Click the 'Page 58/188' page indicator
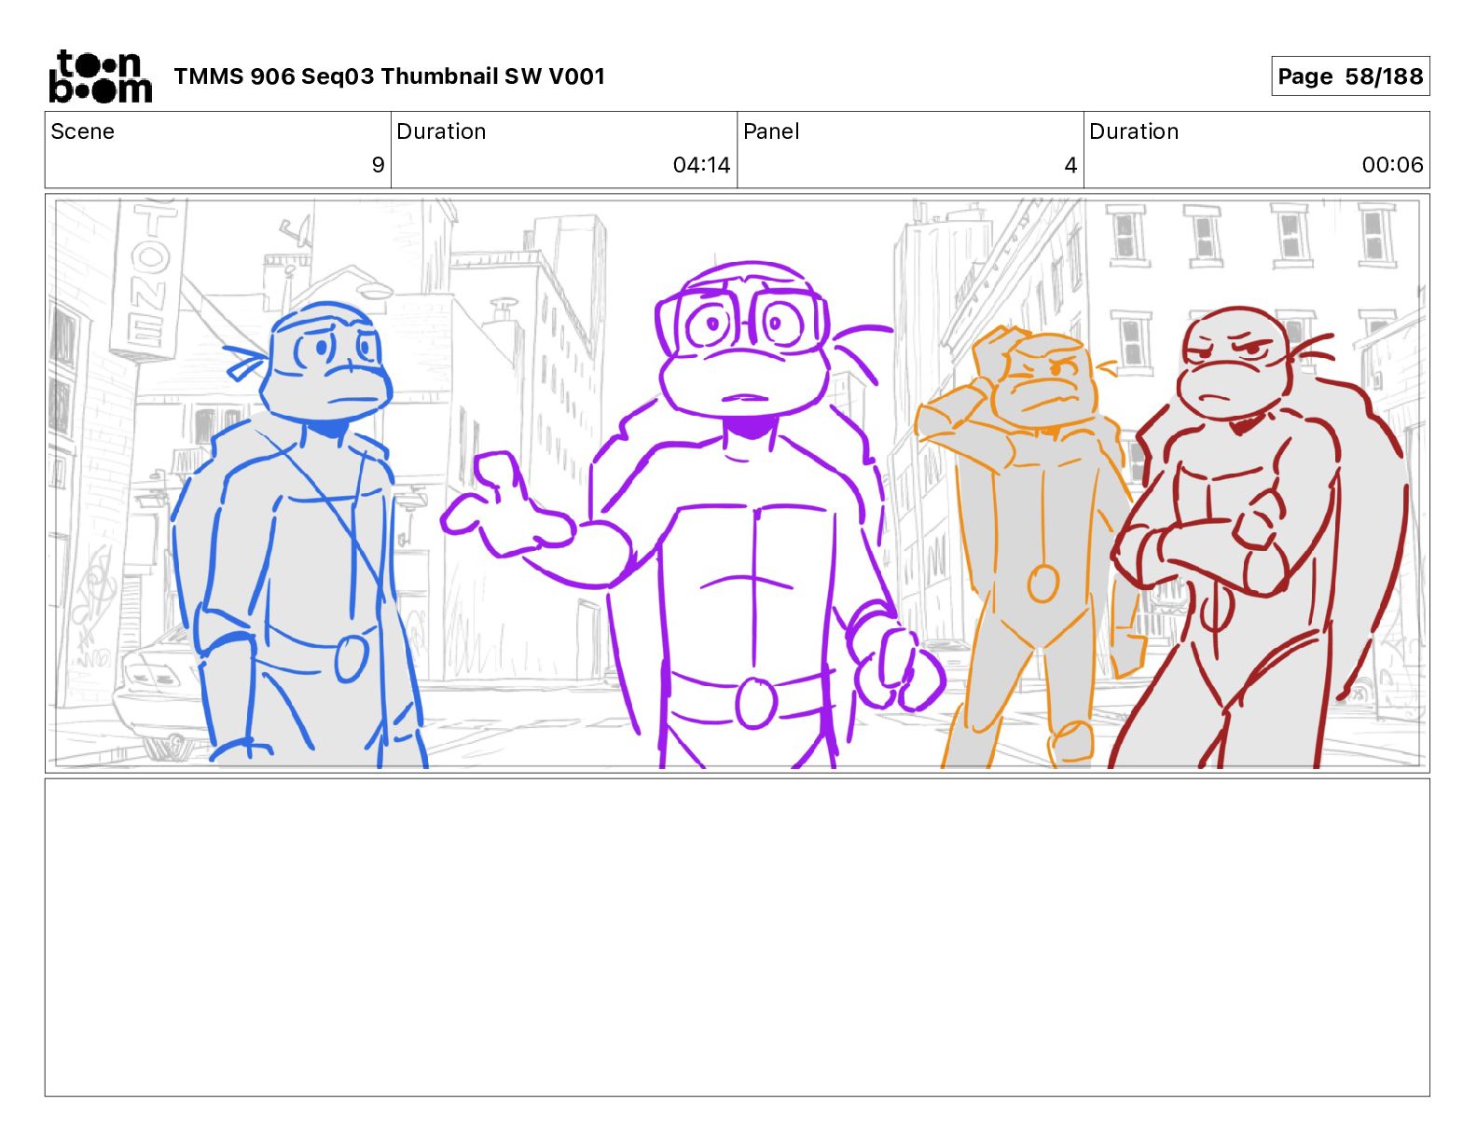Screen dimensions: 1477x1141 coord(1350,76)
